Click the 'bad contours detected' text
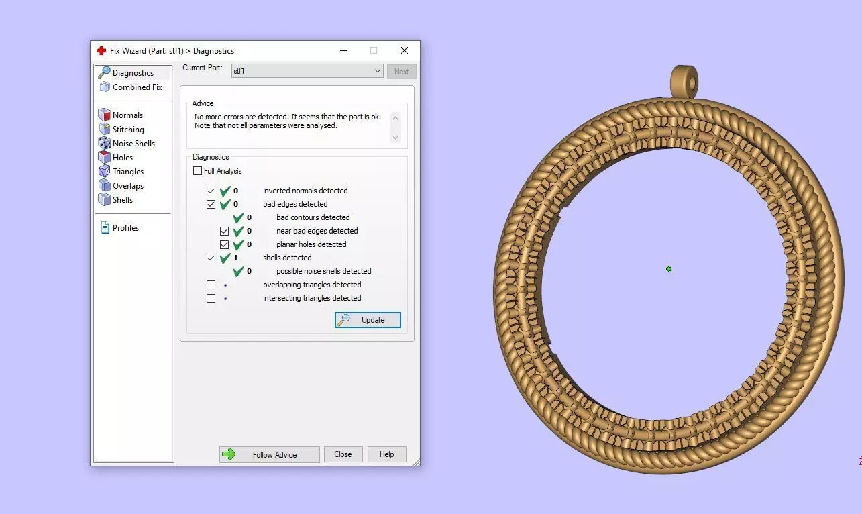Screen dimensions: 862x514 click(x=313, y=217)
